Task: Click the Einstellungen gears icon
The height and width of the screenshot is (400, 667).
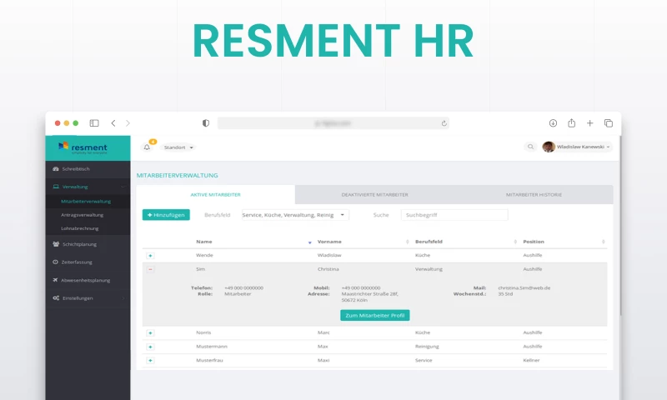Action: 56,298
